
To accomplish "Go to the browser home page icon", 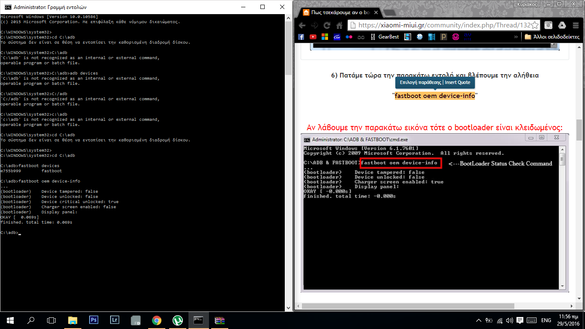I will click(x=339, y=25).
